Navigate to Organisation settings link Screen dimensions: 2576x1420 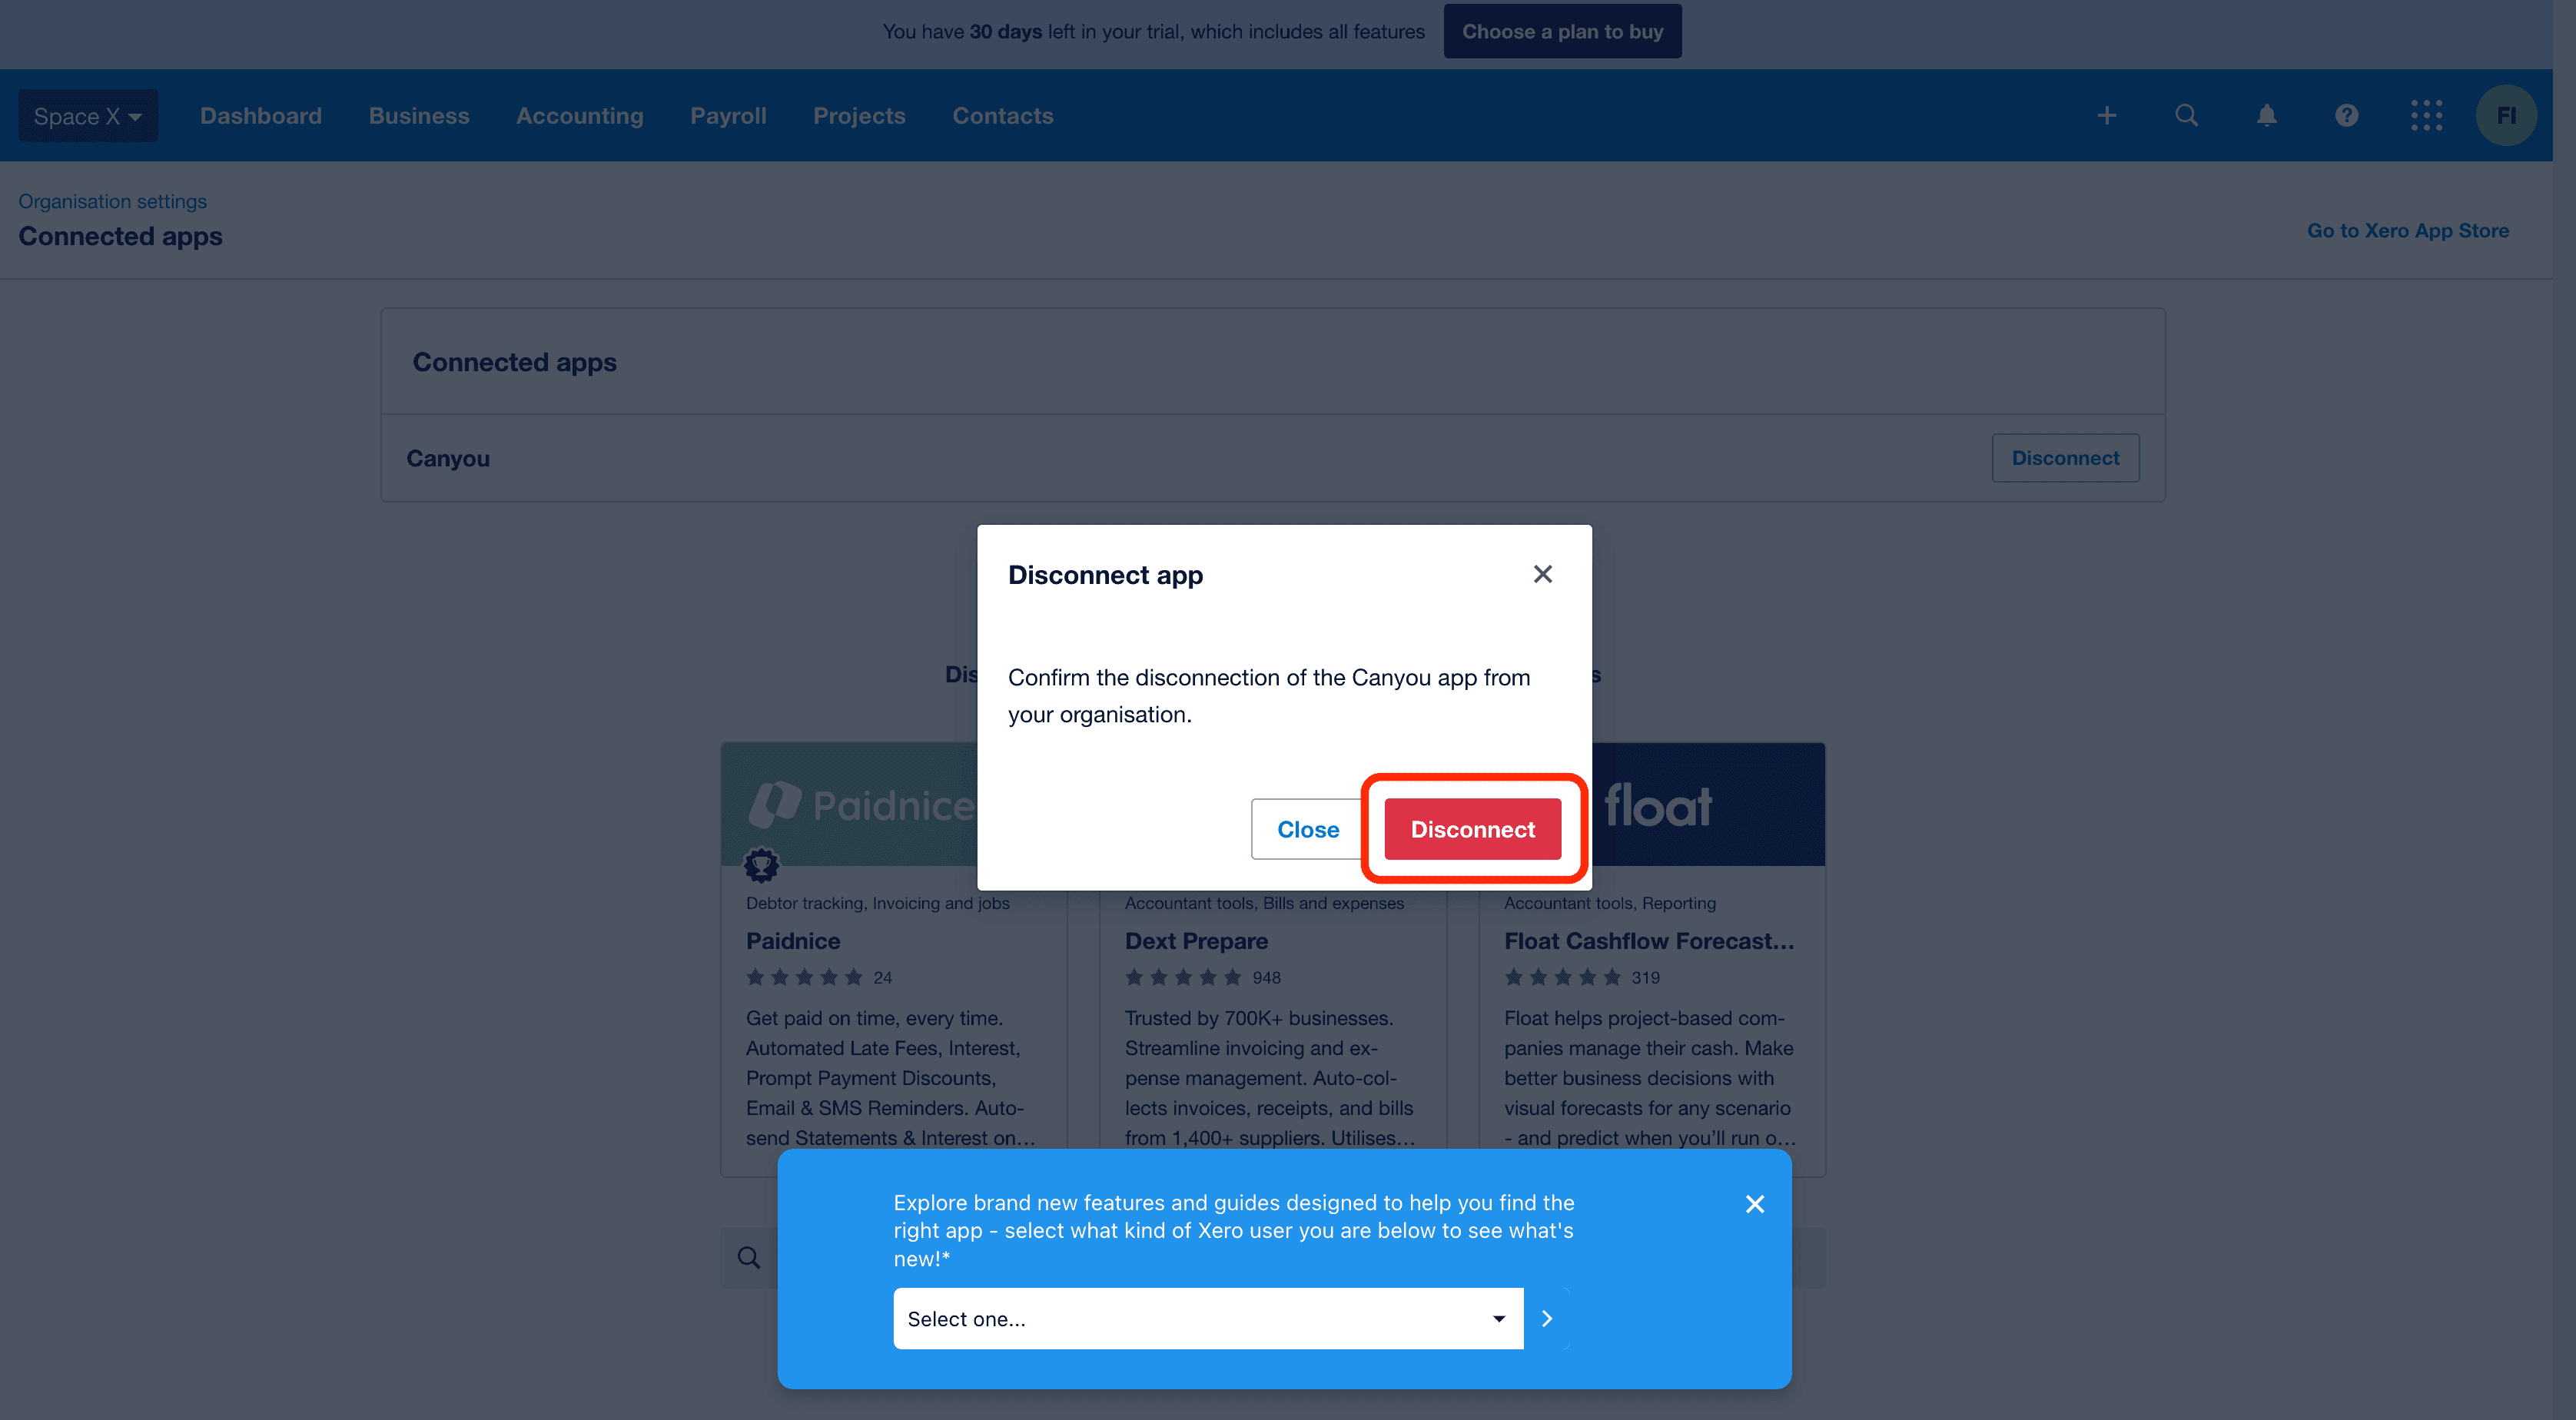point(110,199)
